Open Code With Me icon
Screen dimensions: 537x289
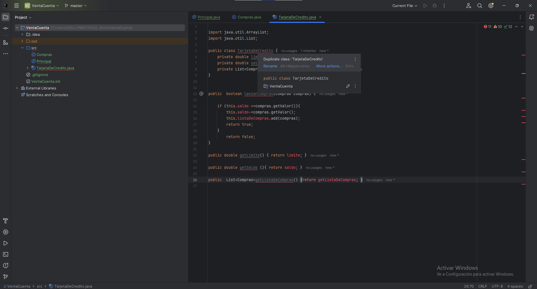469,6
